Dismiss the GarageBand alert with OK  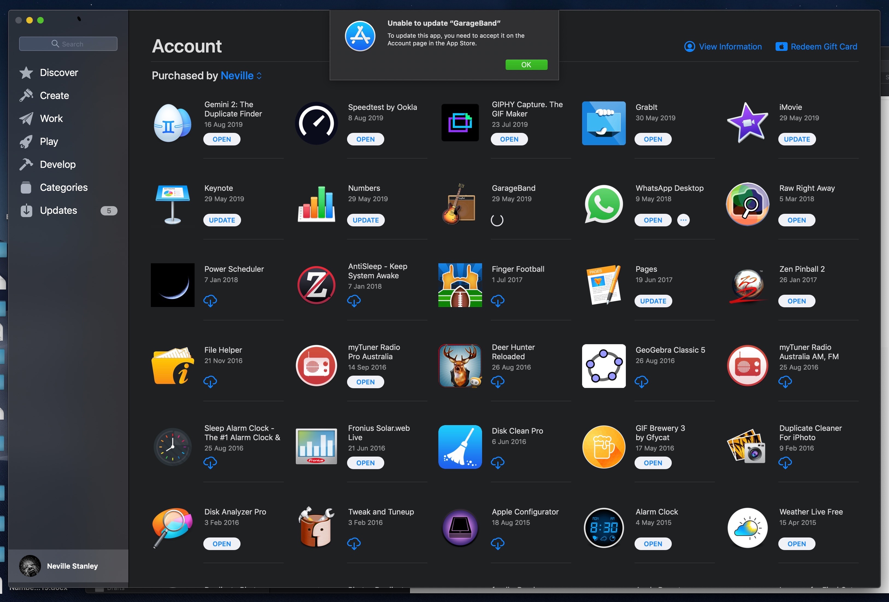point(526,65)
